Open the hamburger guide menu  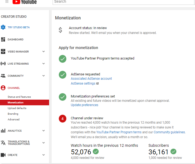click(x=7, y=1)
